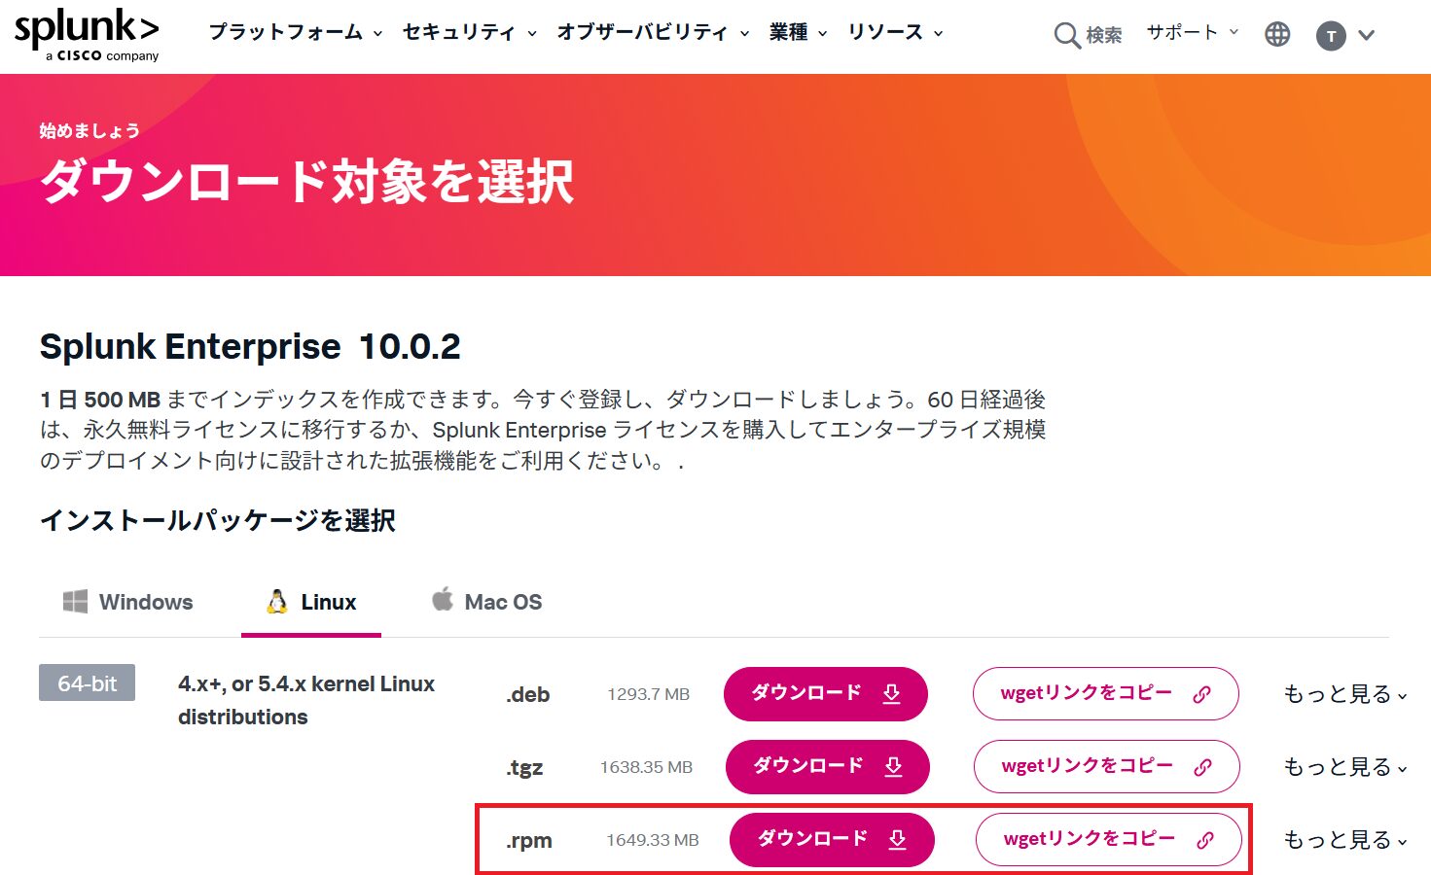Download the .tgz package
This screenshot has height=875, width=1431.
827,767
